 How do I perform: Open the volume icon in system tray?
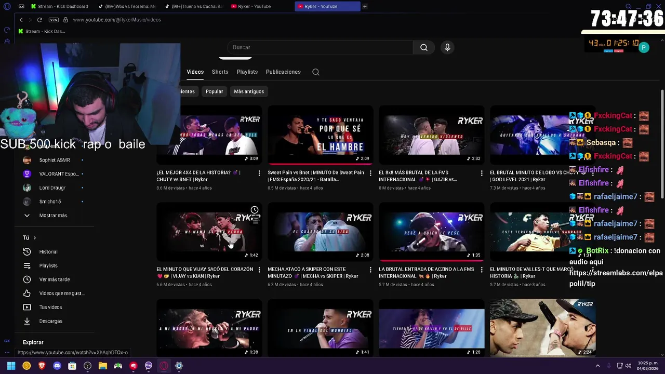628,366
